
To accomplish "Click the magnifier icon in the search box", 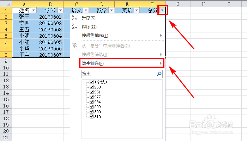I will (159, 74).
